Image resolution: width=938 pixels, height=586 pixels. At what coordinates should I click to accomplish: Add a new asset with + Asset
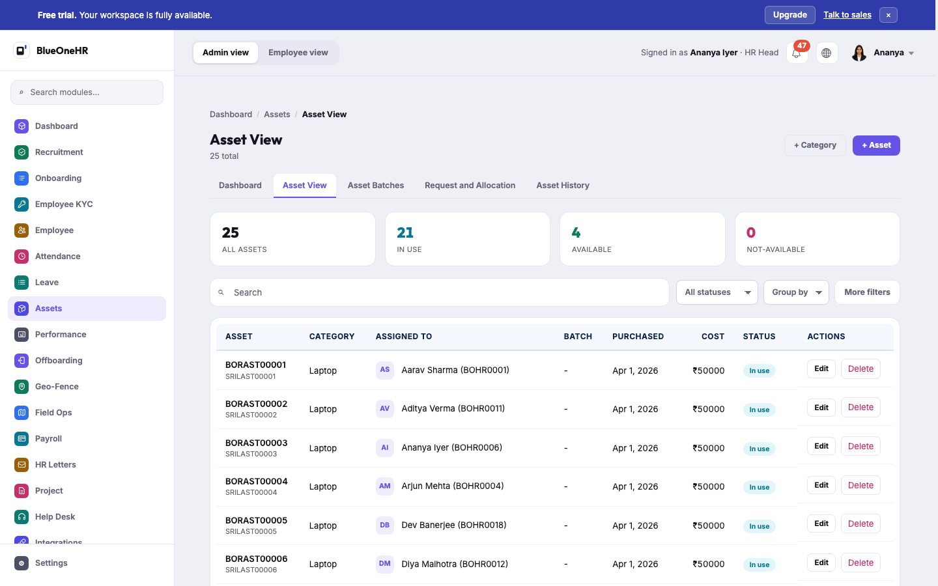(876, 145)
